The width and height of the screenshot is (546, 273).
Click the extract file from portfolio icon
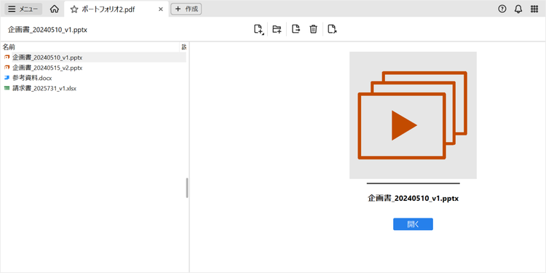click(296, 29)
